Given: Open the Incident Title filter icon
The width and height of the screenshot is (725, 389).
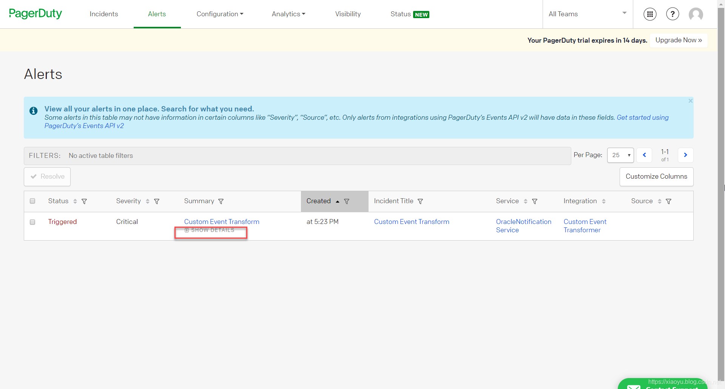Looking at the screenshot, I should coord(420,201).
